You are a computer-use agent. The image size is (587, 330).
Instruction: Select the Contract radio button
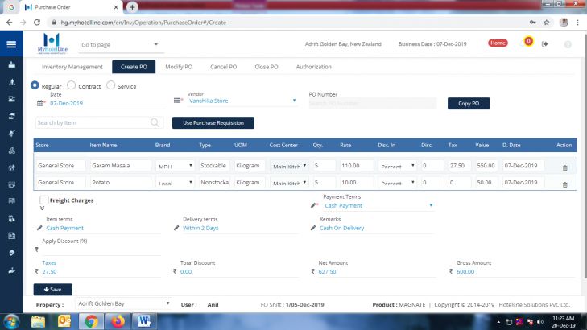point(72,85)
